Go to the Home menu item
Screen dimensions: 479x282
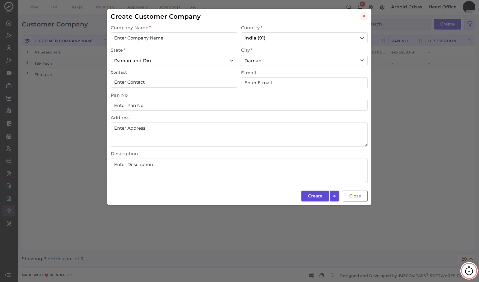pyautogui.click(x=33, y=7)
